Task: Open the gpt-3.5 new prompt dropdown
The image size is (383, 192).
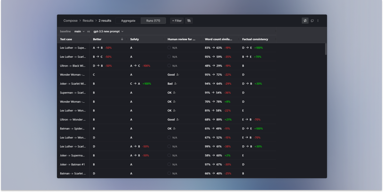Action: (108, 31)
